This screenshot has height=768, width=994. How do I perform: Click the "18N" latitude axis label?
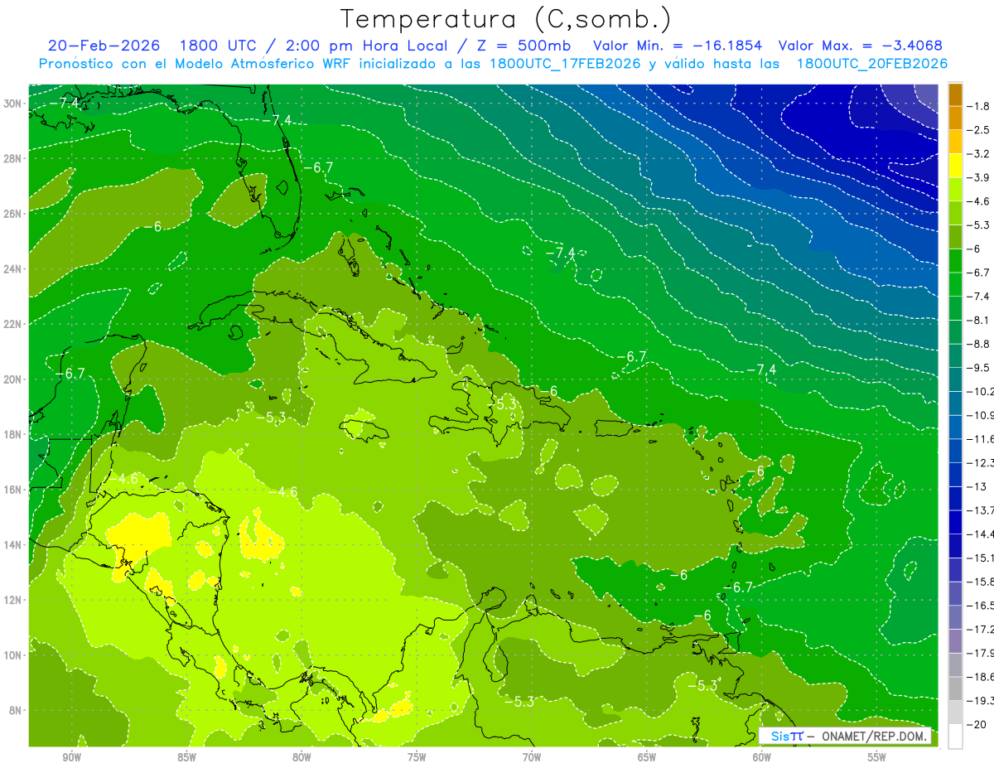[x=12, y=434]
